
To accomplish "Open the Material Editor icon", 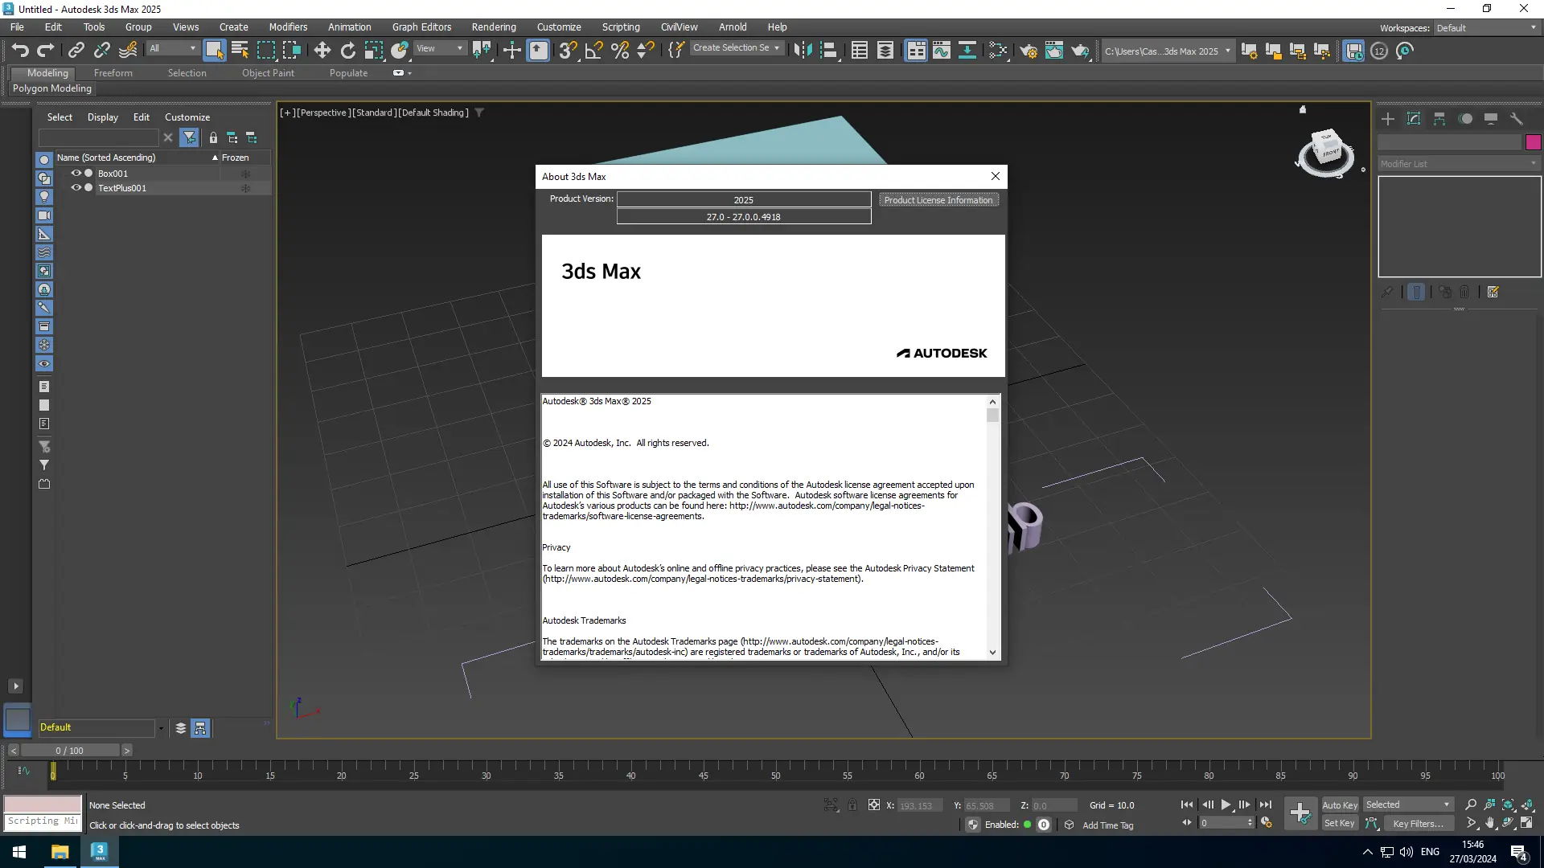I will coord(997,51).
